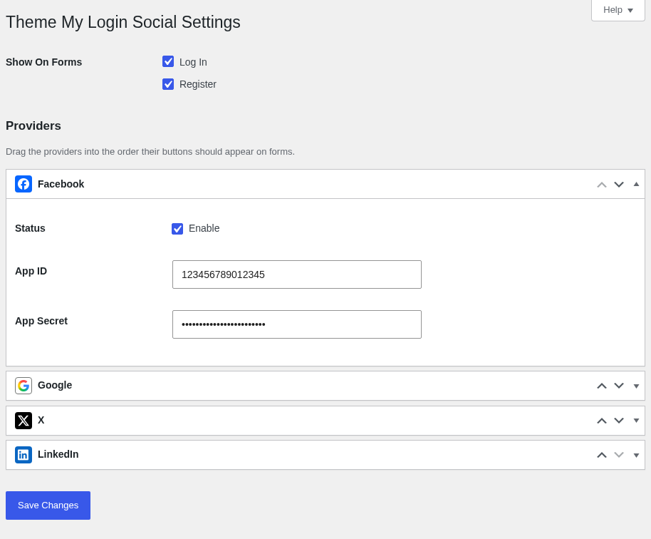
Task: Click the Google provider title
Action: [55, 385]
